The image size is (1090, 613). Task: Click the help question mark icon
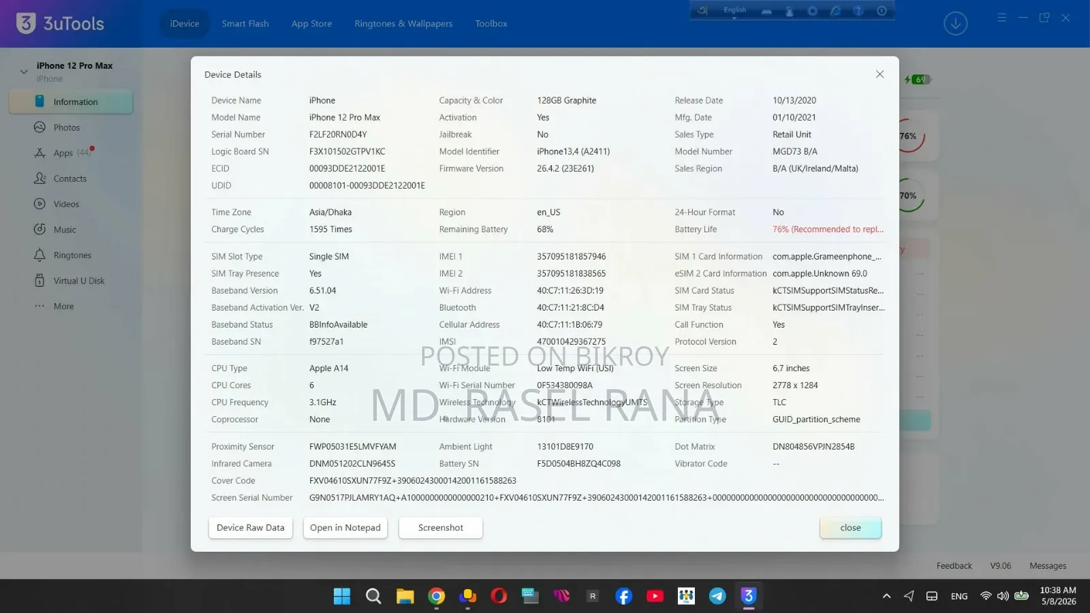858,11
